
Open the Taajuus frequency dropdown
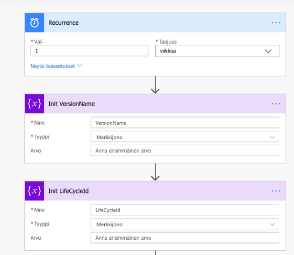tap(218, 51)
